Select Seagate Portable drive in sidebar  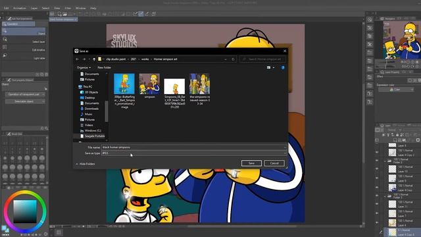[93, 136]
